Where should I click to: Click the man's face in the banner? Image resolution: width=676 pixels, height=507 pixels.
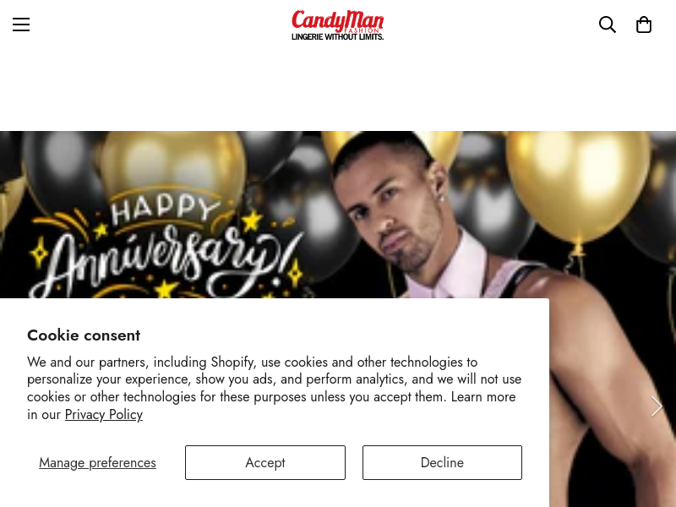click(x=388, y=207)
